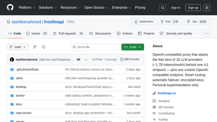
Task: Switch to the Actions tab
Action: [124, 34]
